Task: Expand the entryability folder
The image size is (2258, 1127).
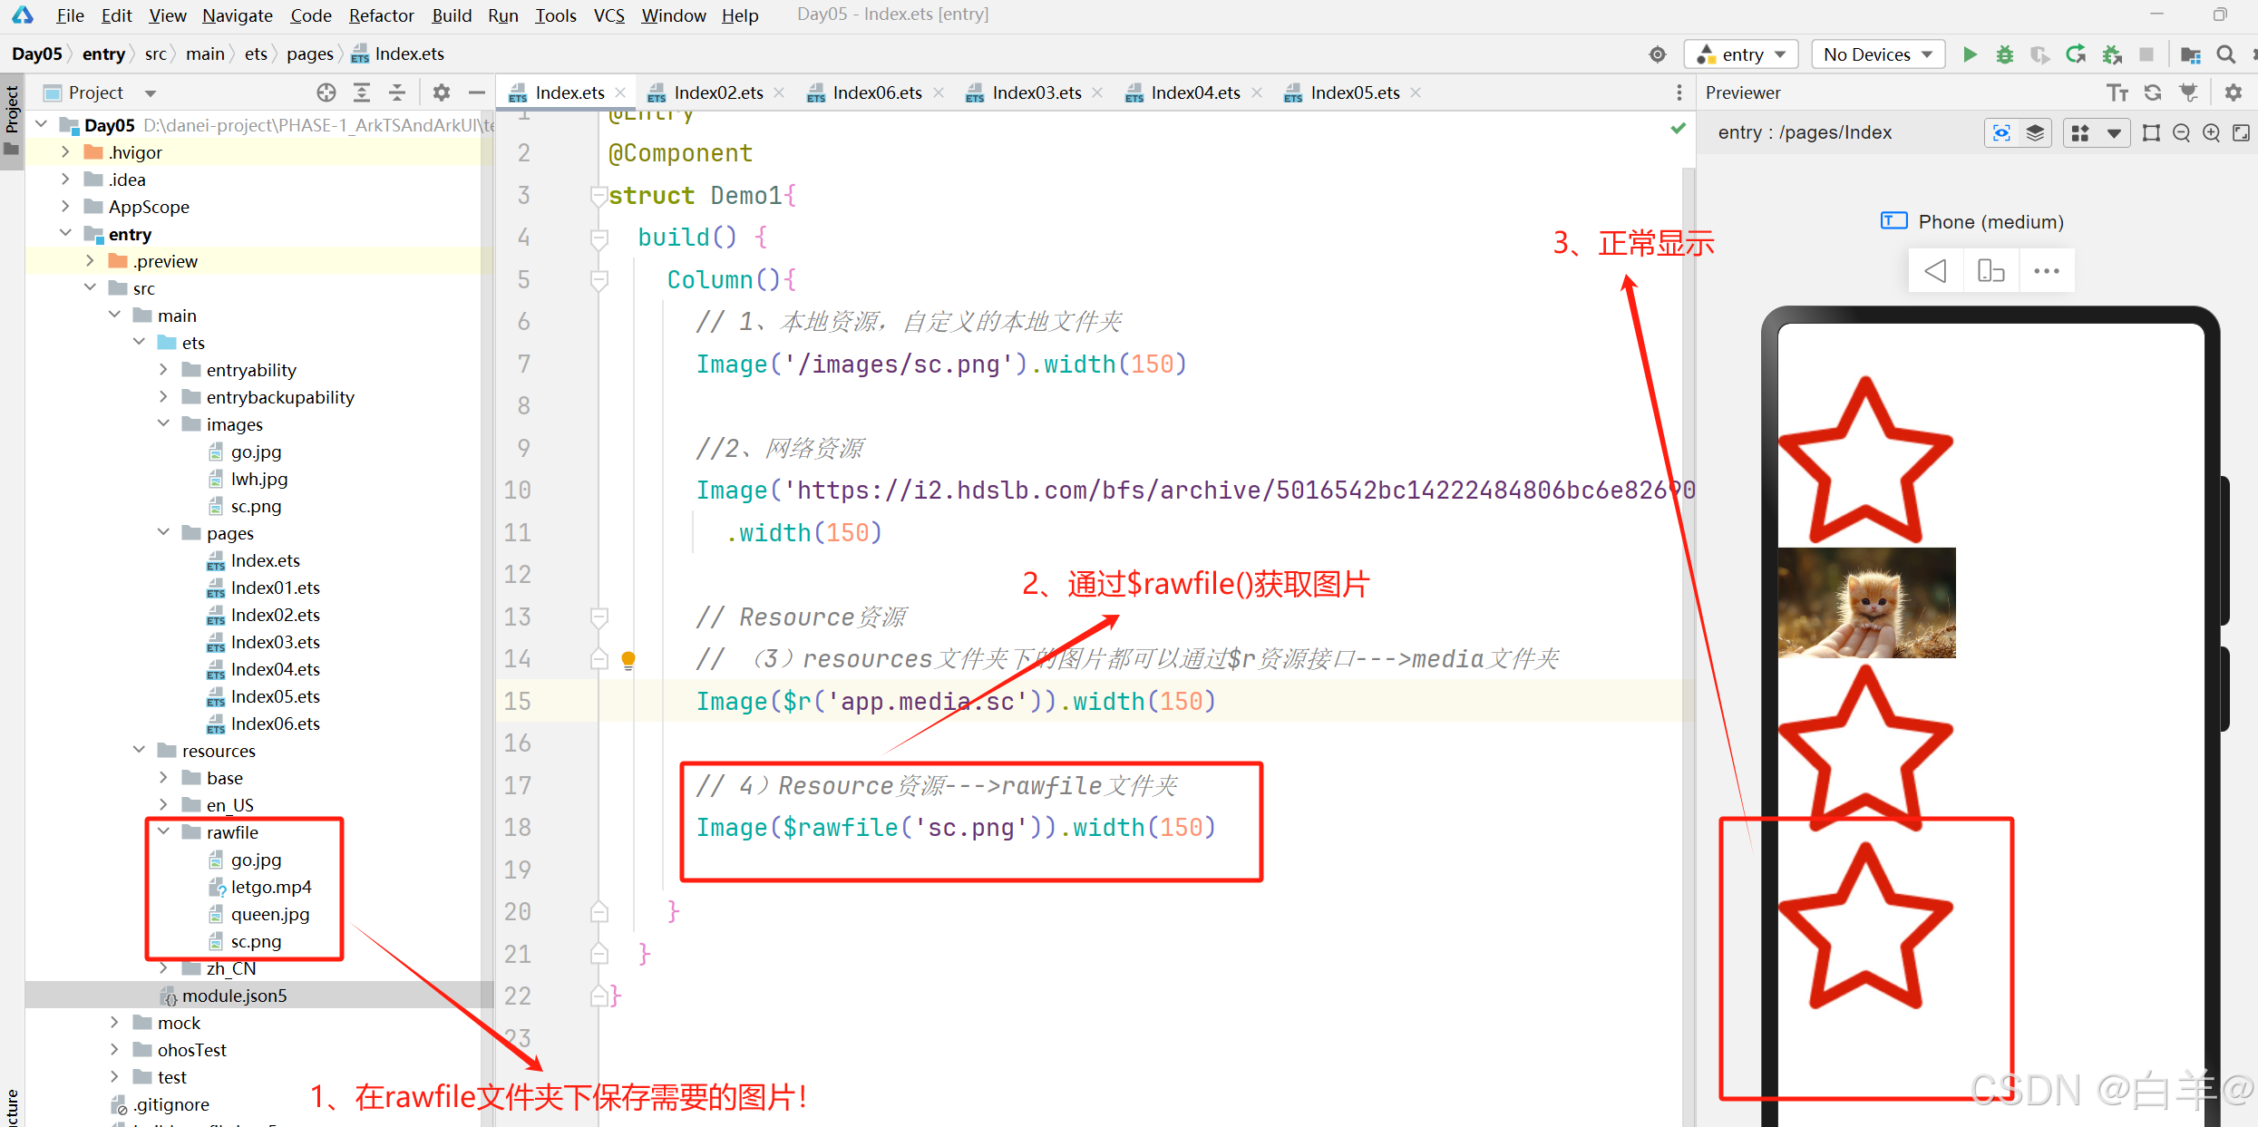Action: pos(163,369)
